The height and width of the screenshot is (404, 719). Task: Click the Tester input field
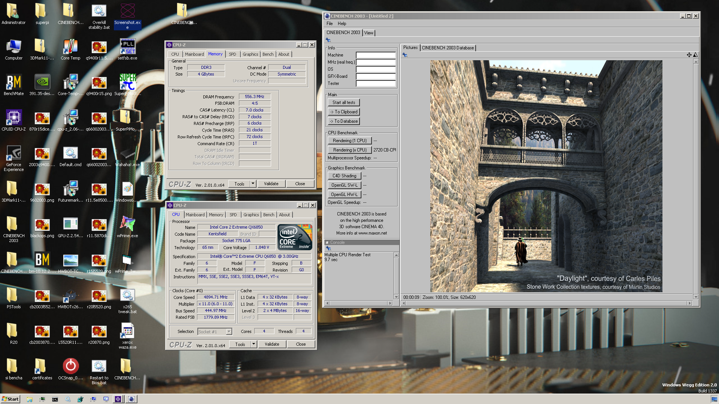(x=376, y=83)
